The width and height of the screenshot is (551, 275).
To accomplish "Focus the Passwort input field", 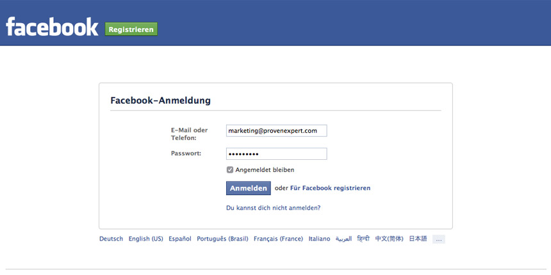I will coord(277,153).
